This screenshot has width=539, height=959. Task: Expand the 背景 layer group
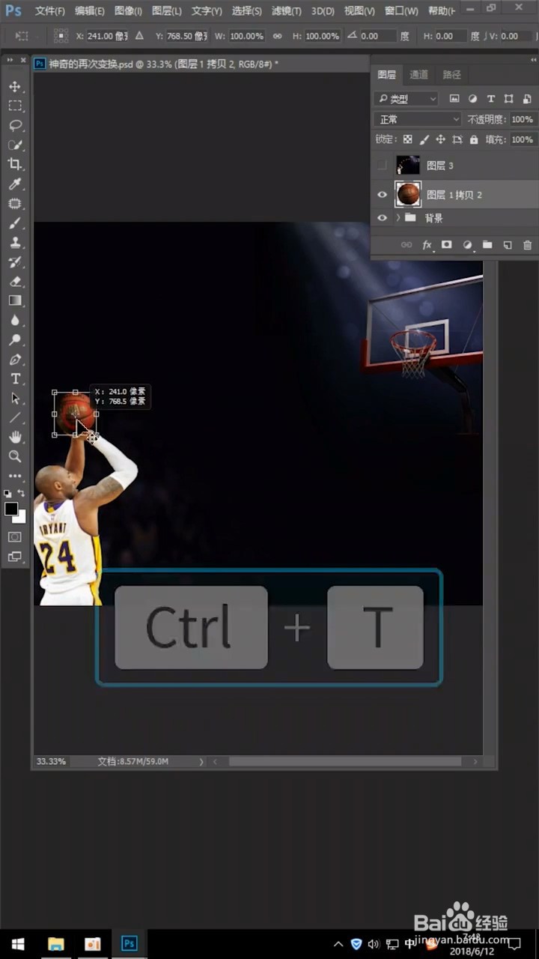tap(398, 218)
